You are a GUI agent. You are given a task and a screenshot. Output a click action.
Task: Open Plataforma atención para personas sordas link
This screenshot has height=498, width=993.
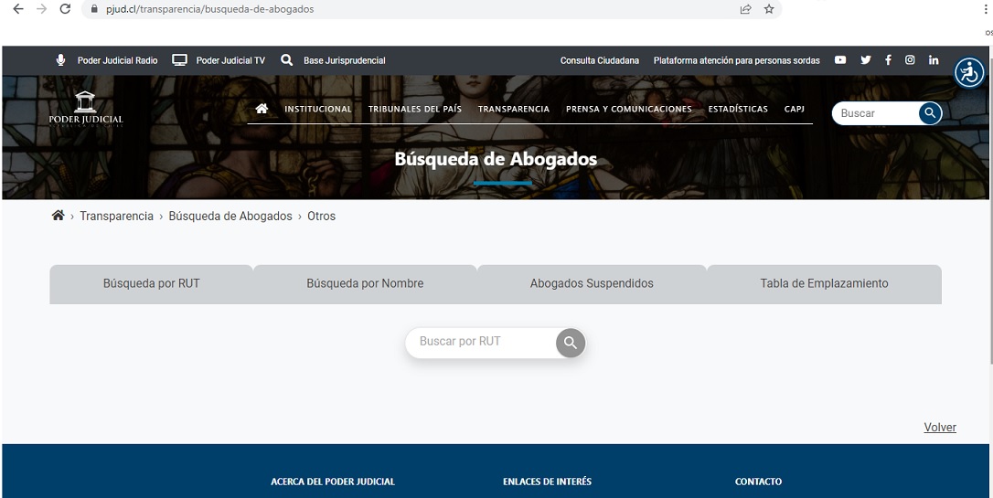coord(736,60)
